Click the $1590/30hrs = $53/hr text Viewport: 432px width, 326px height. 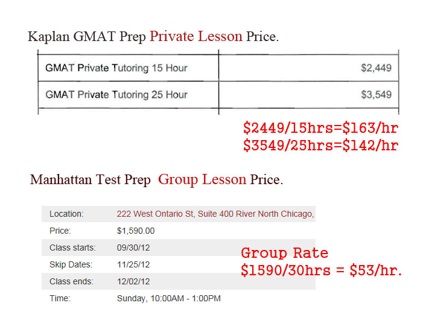point(321,270)
